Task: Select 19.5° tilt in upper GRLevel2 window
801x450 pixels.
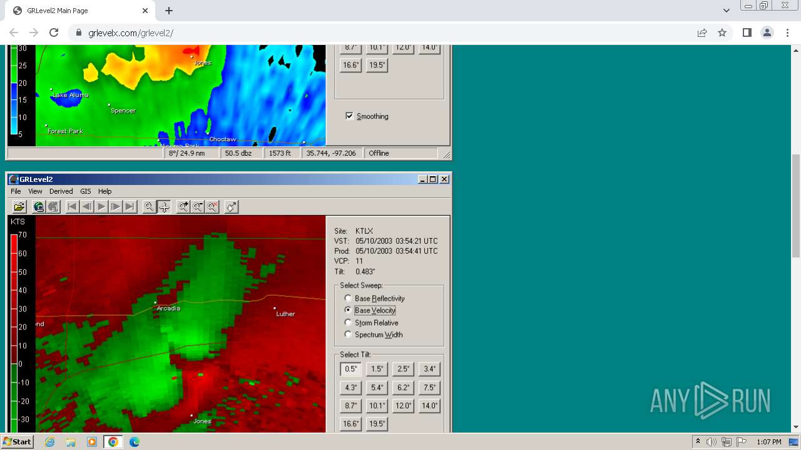Action: [377, 65]
